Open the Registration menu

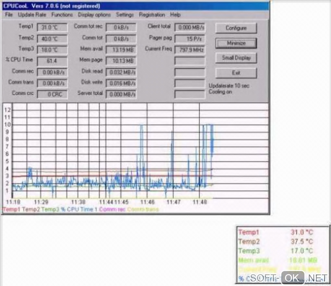coord(152,15)
